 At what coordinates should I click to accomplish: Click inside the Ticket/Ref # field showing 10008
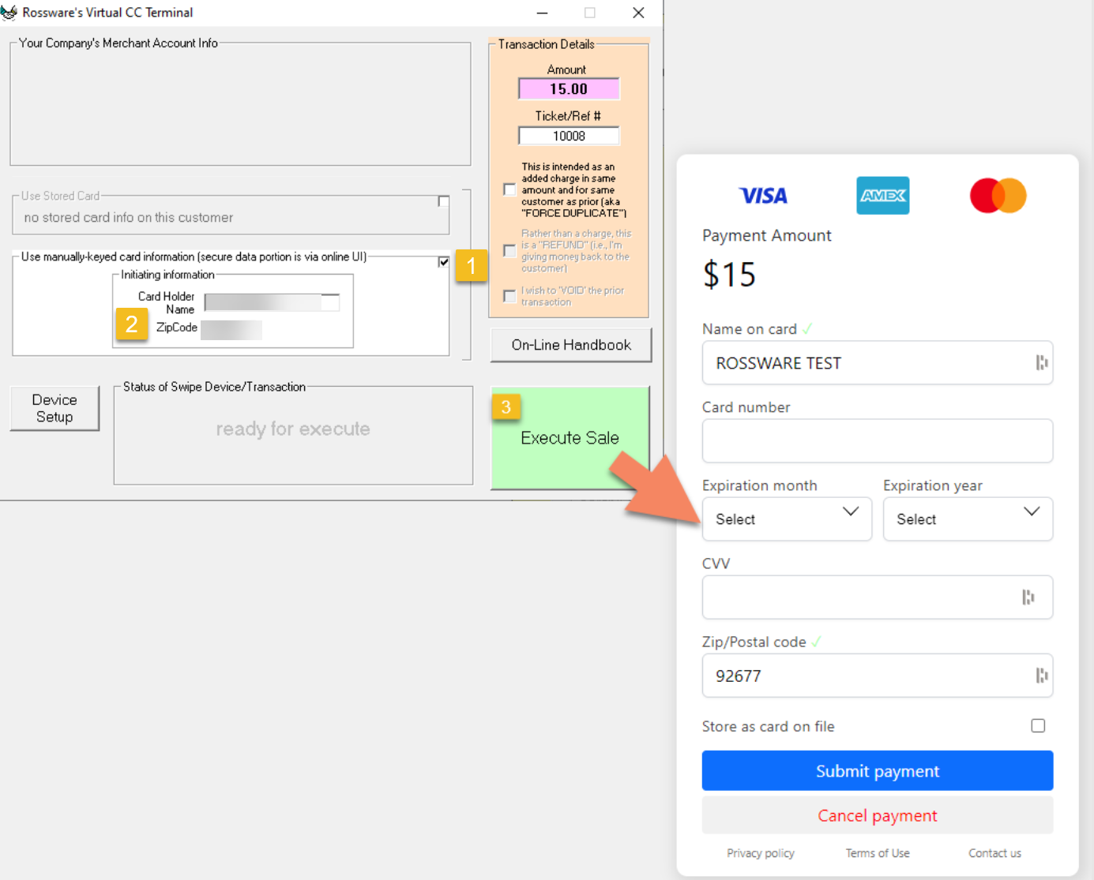click(x=568, y=135)
